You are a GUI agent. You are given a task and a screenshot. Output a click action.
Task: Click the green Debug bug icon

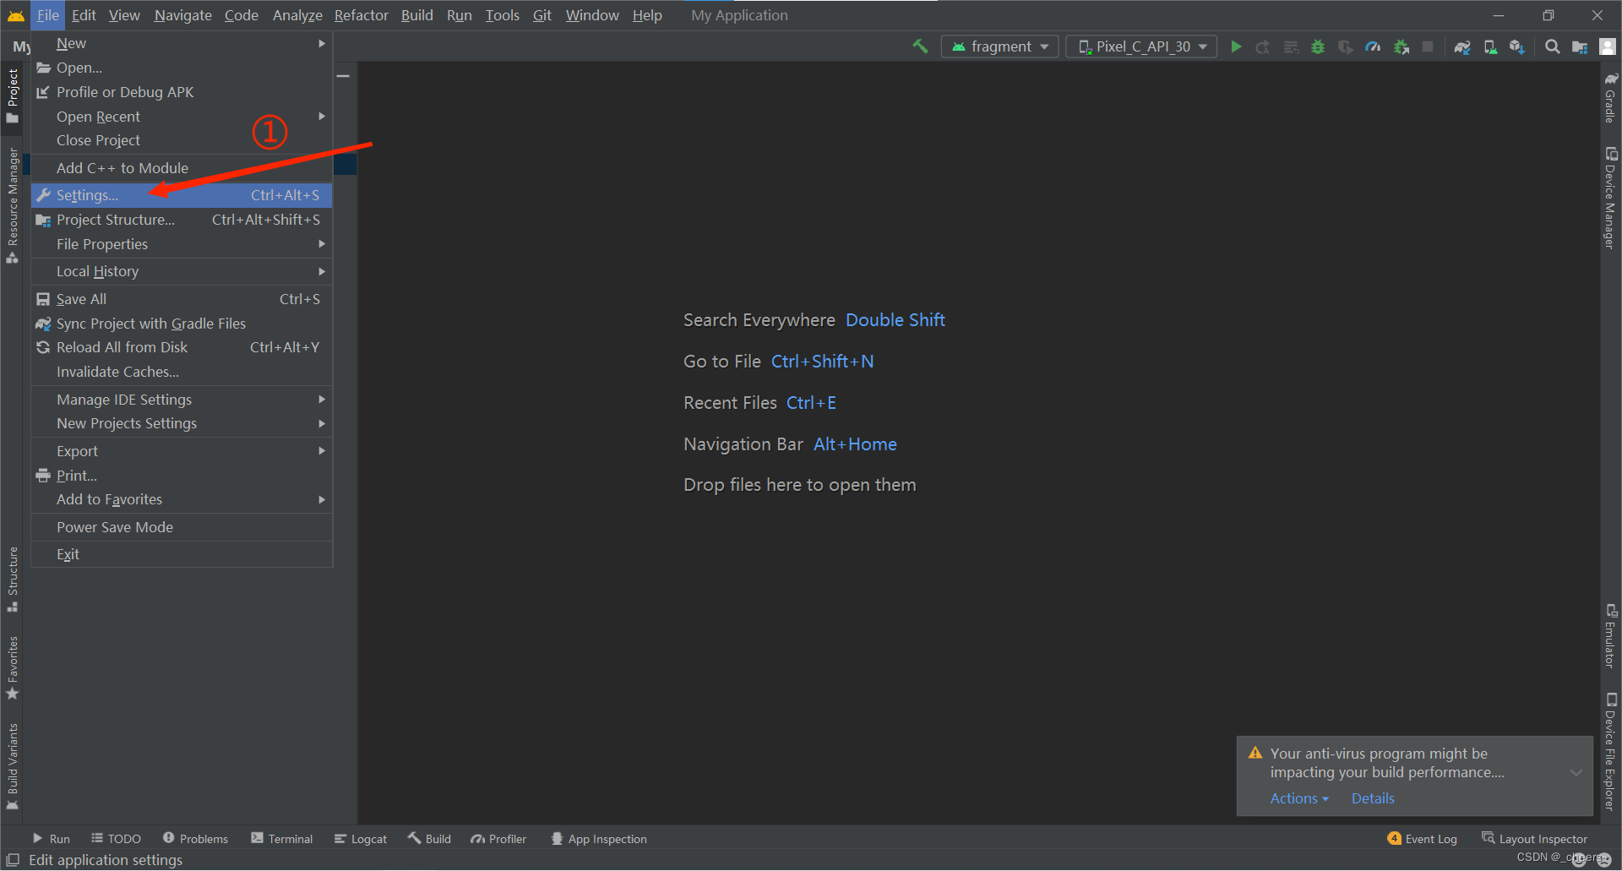[x=1318, y=46]
